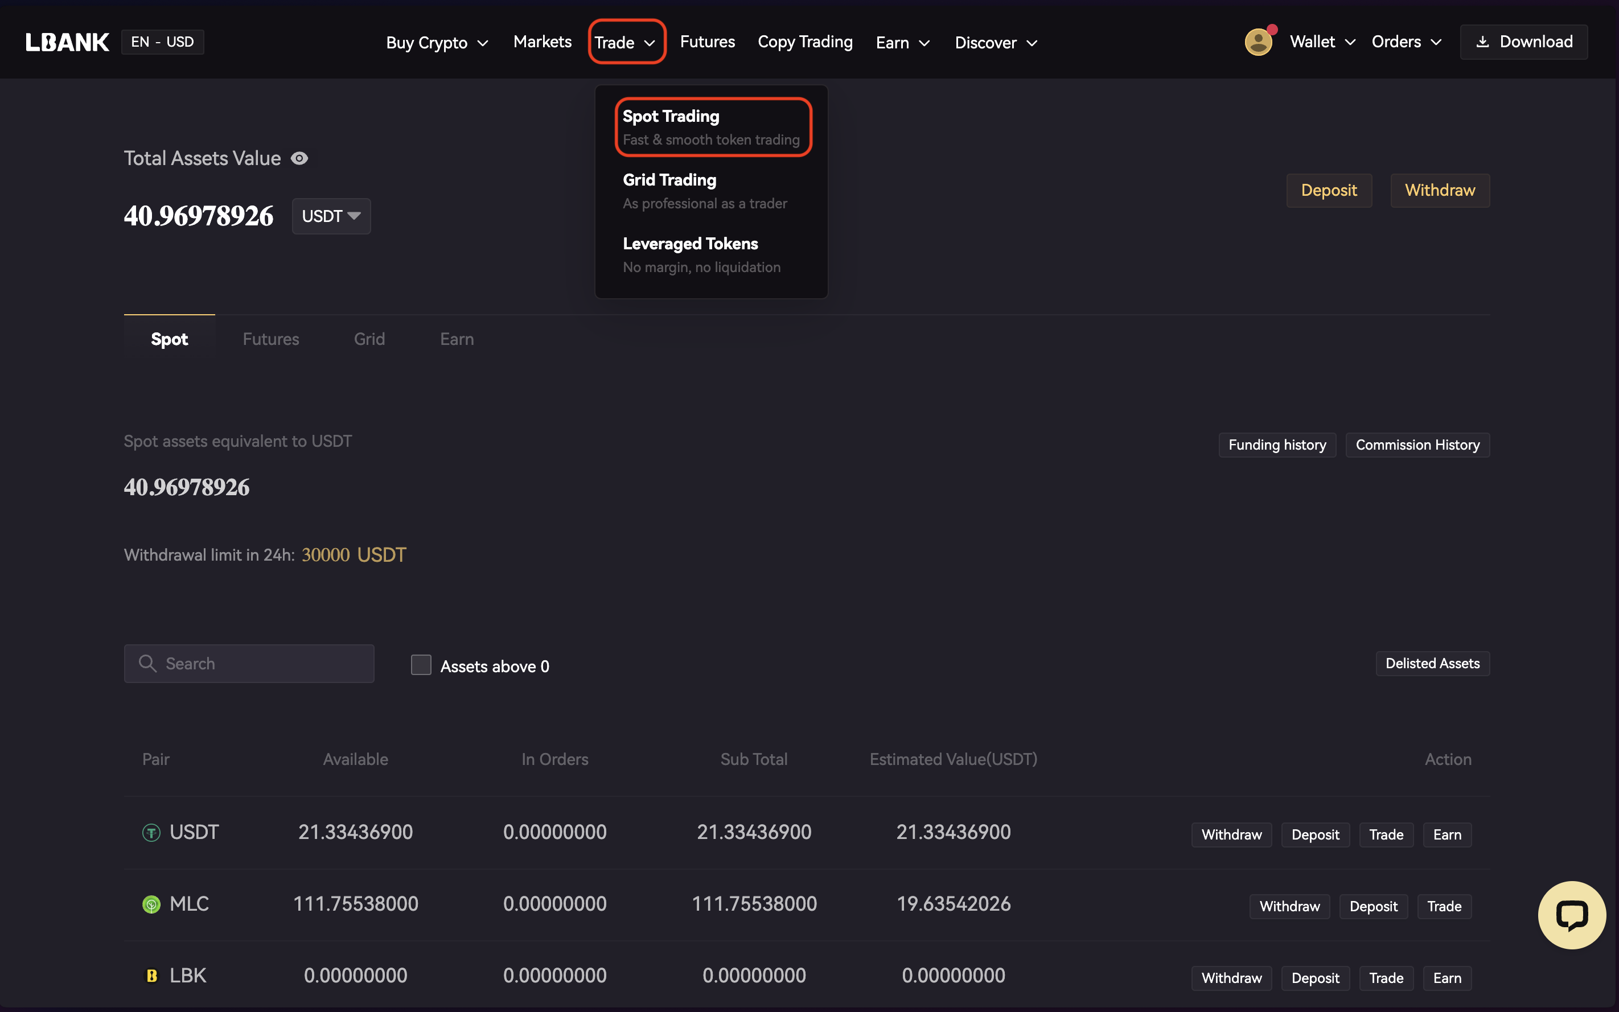Click the 30000 USDT withdrawal limit

click(354, 555)
